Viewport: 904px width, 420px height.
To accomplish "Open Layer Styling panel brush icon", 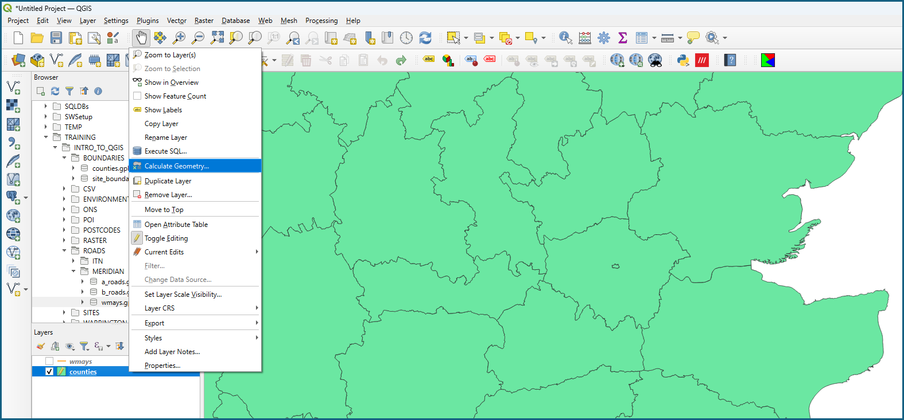I will pyautogui.click(x=40, y=346).
